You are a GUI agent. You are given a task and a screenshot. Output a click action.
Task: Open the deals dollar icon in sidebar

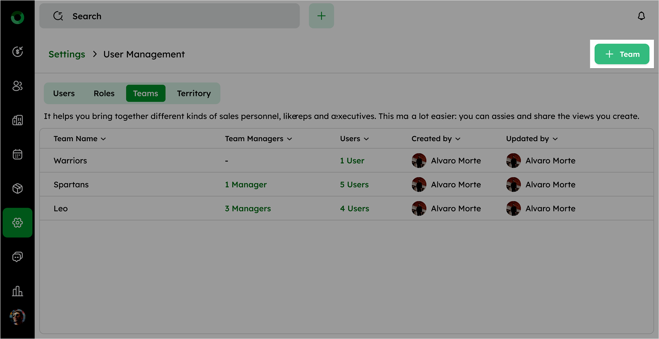point(17,52)
